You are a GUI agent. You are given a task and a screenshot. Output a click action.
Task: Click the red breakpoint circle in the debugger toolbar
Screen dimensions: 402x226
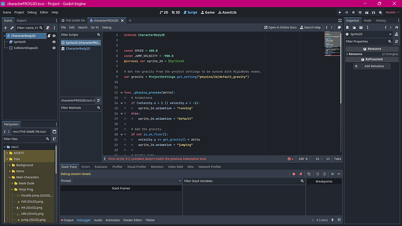[294, 174]
